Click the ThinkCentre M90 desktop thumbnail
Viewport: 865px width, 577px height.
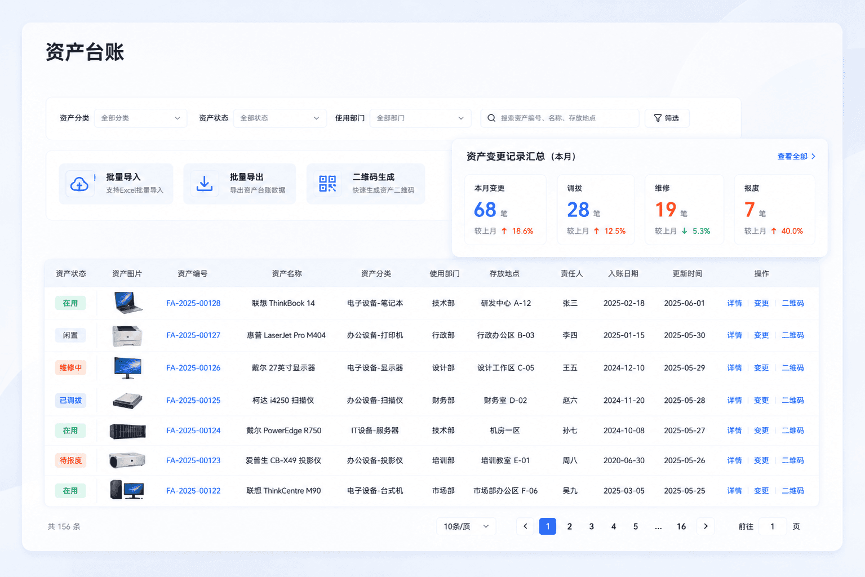pyautogui.click(x=127, y=490)
